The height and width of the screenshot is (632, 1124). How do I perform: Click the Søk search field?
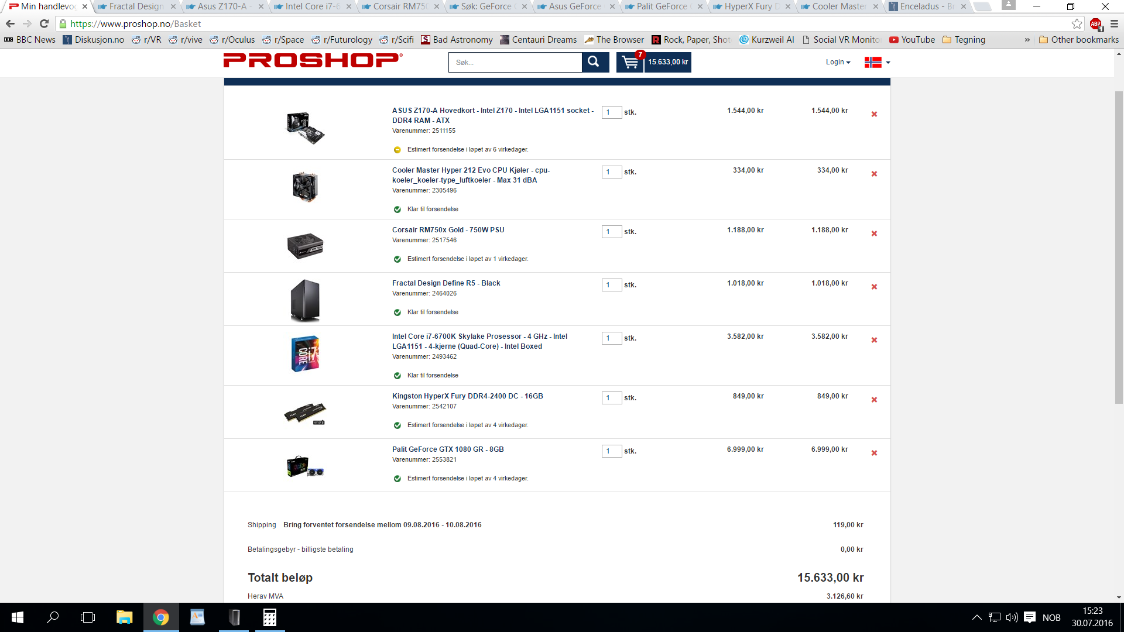pos(515,62)
